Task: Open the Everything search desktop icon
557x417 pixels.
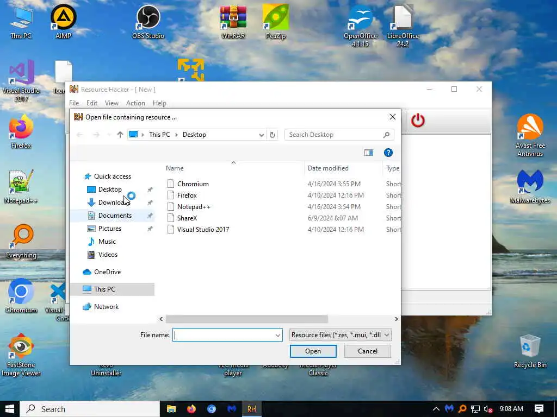Action: [x=21, y=241]
